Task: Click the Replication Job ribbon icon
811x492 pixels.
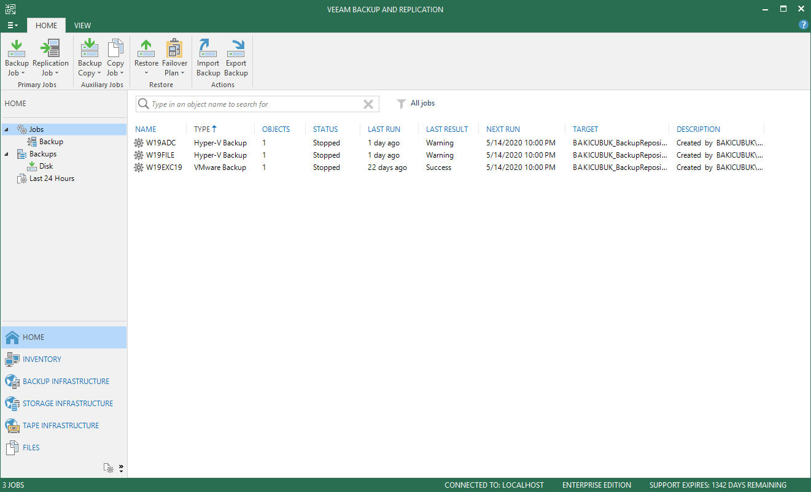Action: pyautogui.click(x=50, y=49)
